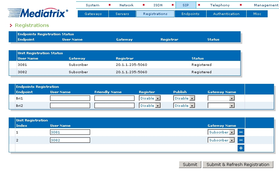Screen dimensions: 279x172
Task: Open the Telephony menu
Action: click(220, 5)
